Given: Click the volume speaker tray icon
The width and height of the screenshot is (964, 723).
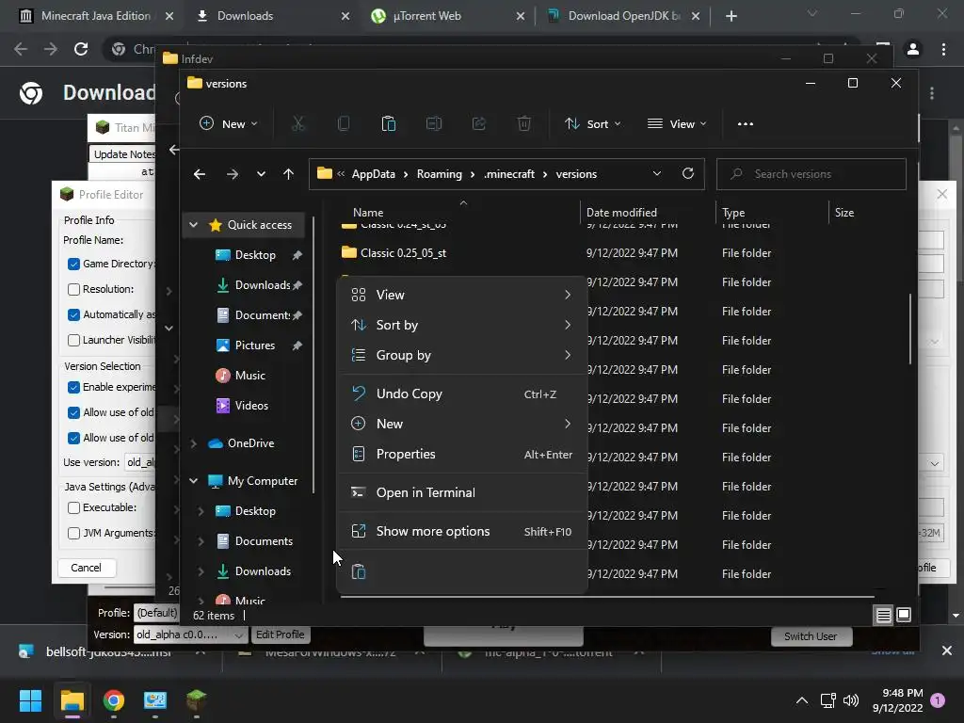Looking at the screenshot, I should [x=851, y=700].
